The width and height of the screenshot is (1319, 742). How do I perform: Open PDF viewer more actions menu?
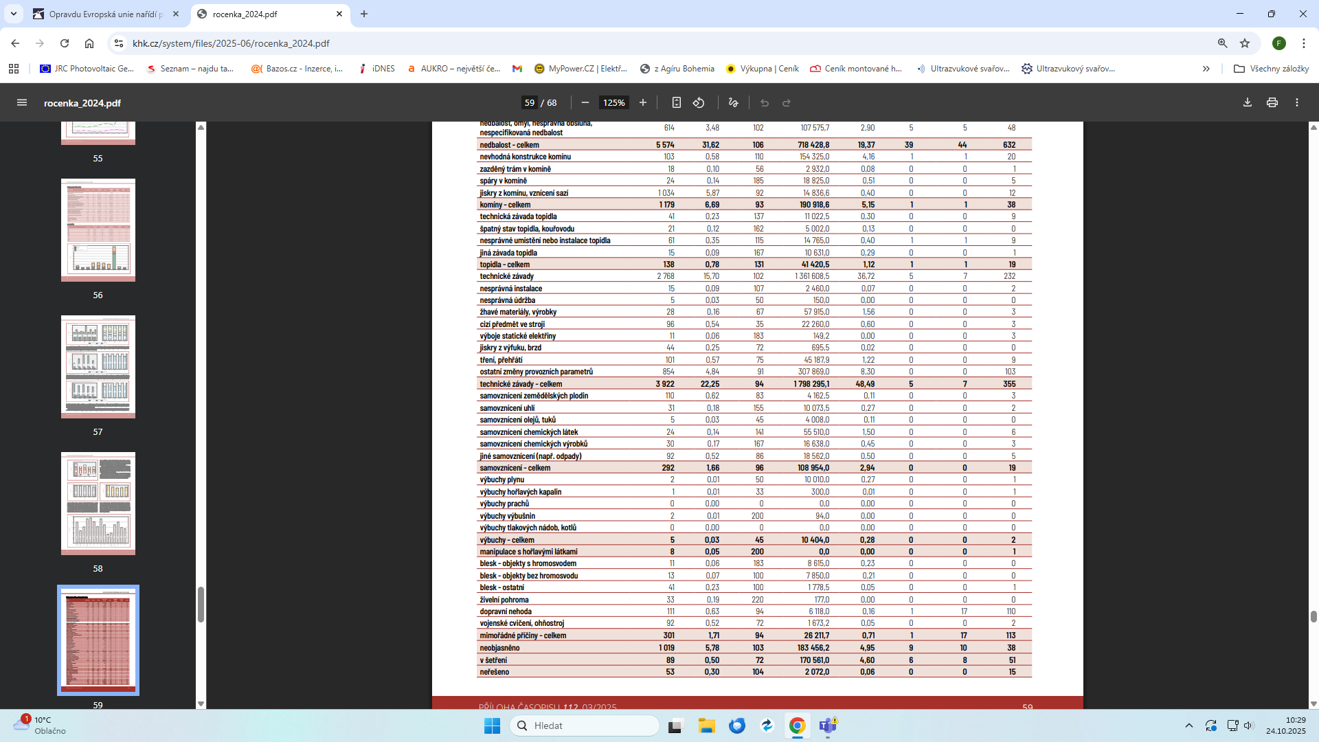tap(1297, 103)
